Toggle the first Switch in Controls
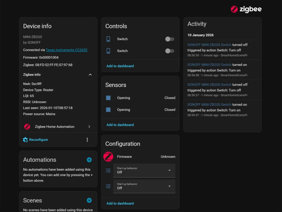 (170, 39)
